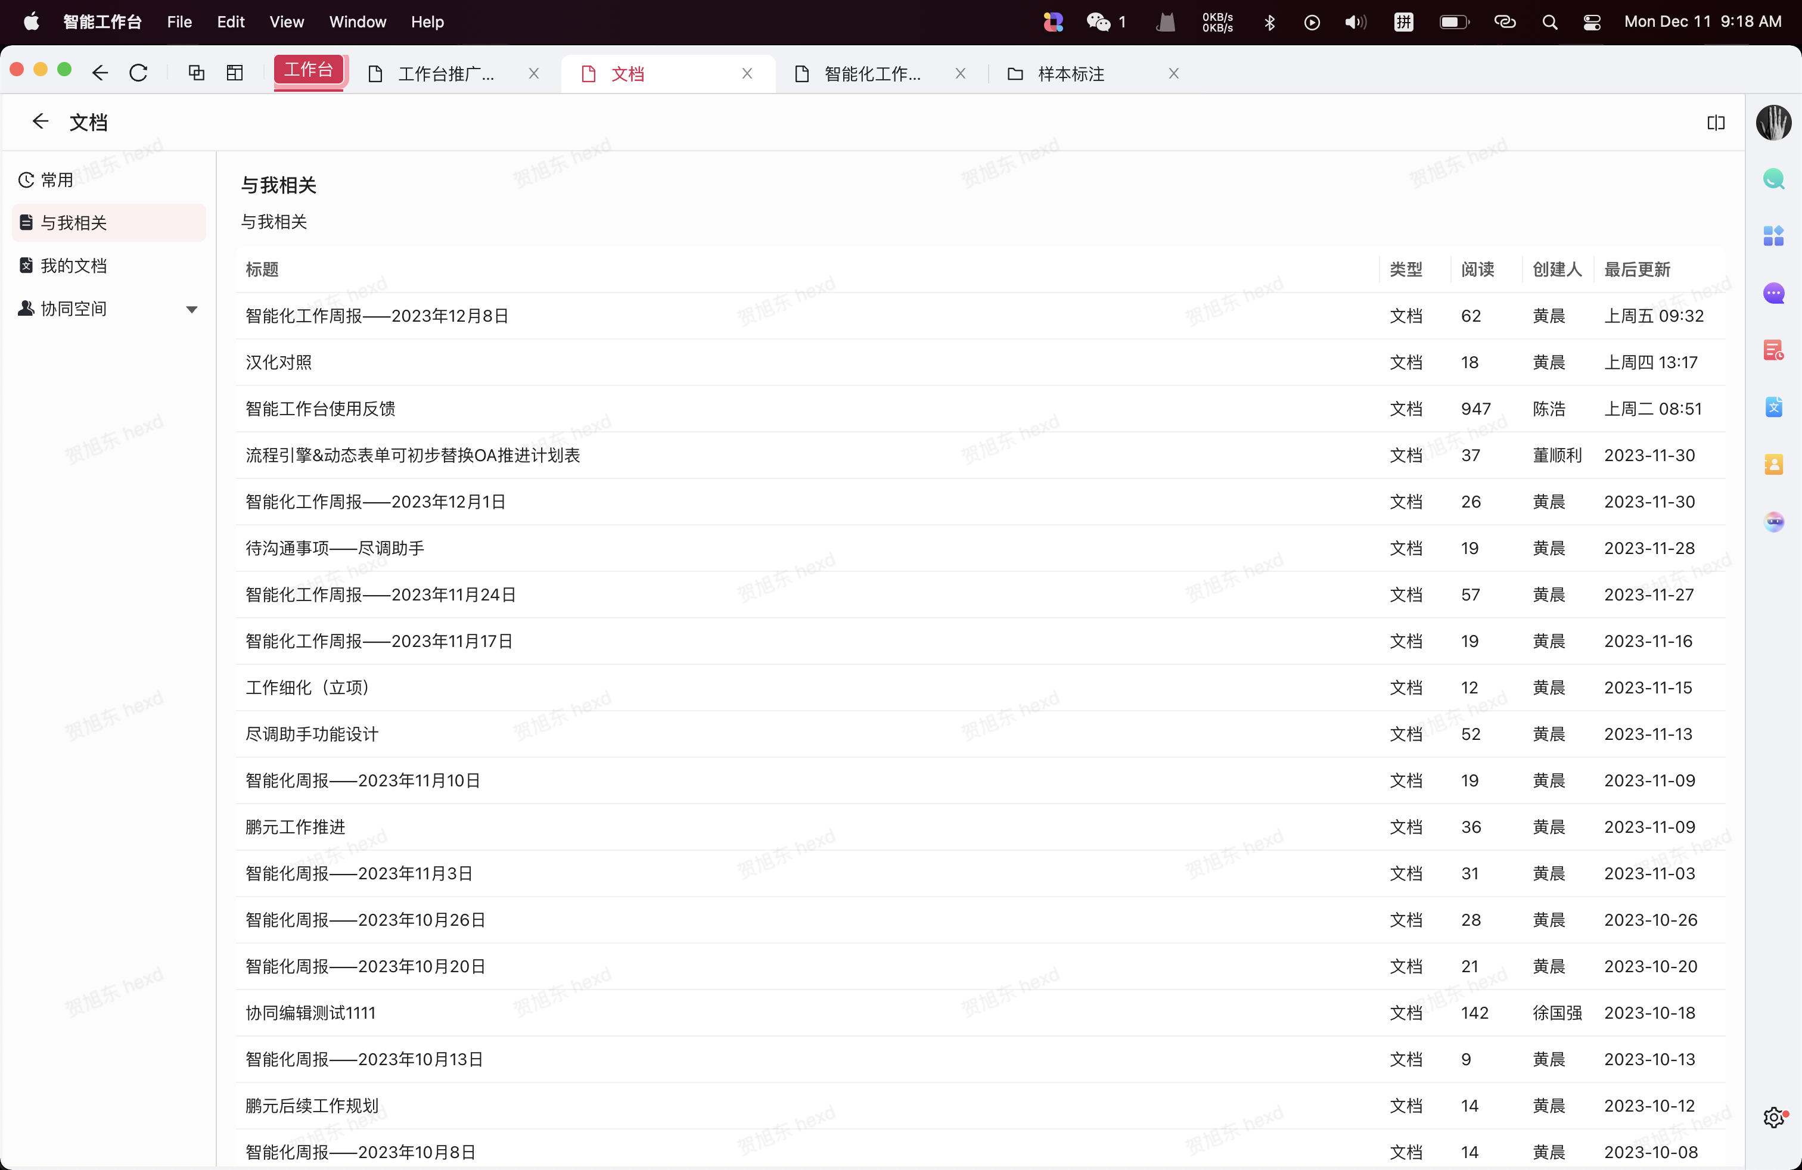Screen dimensions: 1802x1170
Task: Select 我的文档 in sidebar
Action: coord(73,266)
